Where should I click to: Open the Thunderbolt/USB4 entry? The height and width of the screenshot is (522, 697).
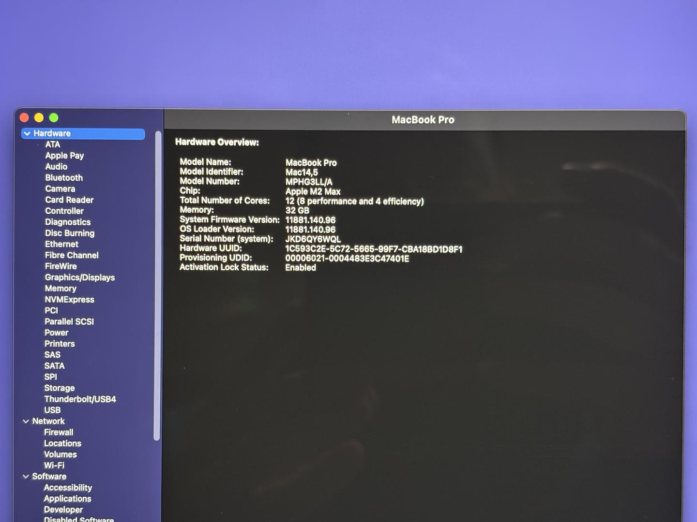[80, 399]
